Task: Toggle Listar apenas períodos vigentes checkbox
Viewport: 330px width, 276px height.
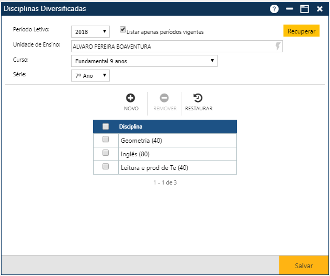Action: pos(123,30)
